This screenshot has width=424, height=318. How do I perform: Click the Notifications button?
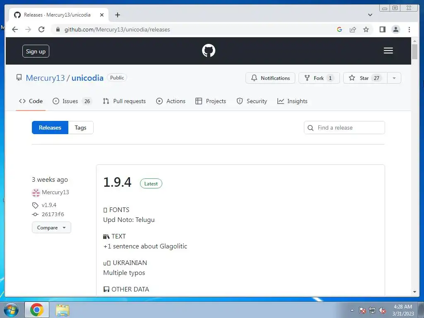tap(270, 78)
